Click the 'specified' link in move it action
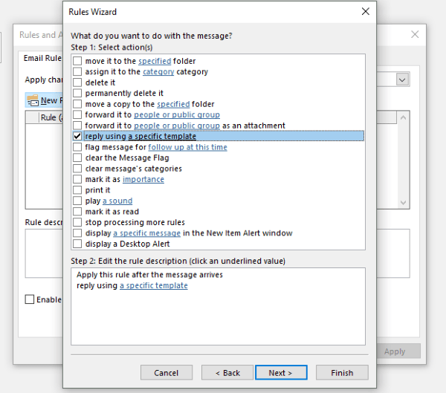Image resolution: width=446 pixels, height=393 pixels. (155, 61)
